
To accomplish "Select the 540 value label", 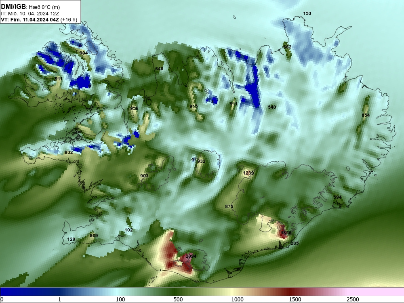I will [x=272, y=107].
